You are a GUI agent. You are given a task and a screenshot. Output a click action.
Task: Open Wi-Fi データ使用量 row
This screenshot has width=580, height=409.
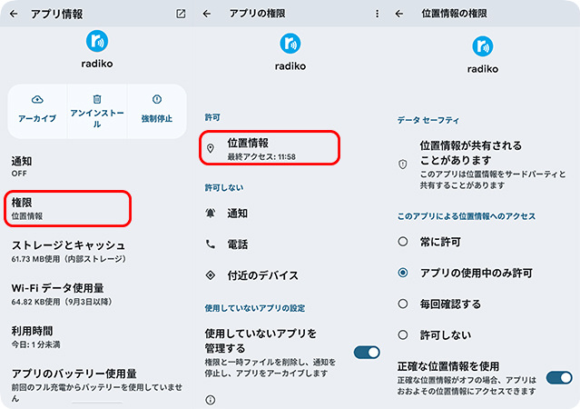click(96, 294)
